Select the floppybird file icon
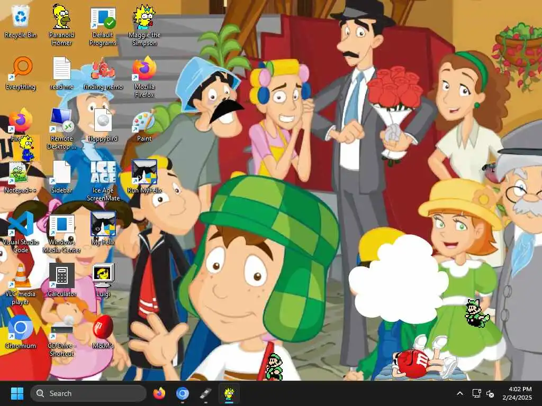This screenshot has height=406, width=542. pos(103,125)
